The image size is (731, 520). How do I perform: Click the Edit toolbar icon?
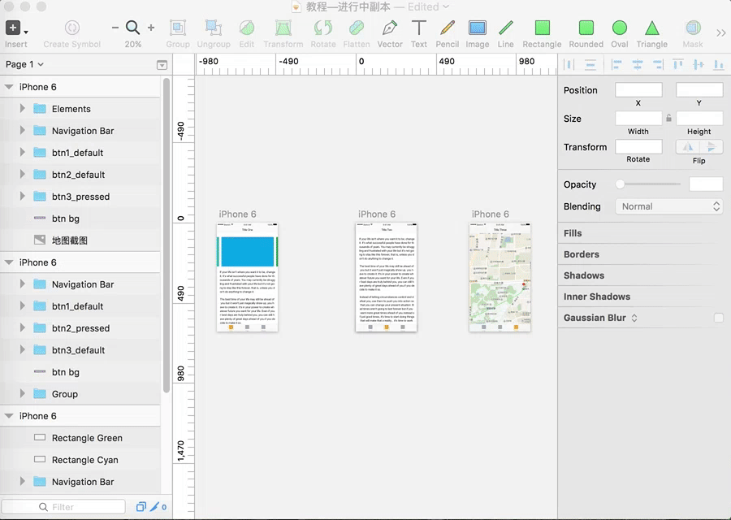point(247,28)
